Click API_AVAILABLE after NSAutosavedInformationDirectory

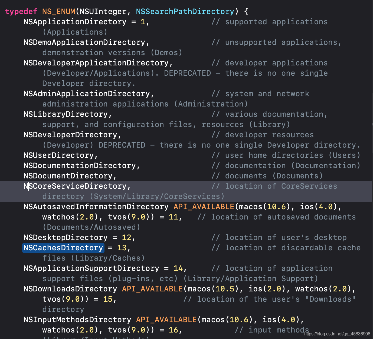[x=204, y=207]
